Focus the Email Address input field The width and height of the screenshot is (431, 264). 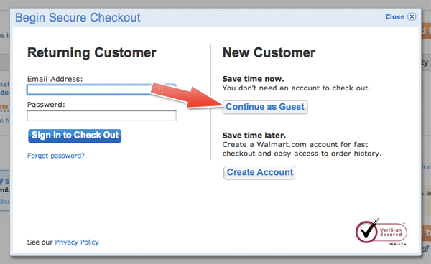click(x=101, y=90)
